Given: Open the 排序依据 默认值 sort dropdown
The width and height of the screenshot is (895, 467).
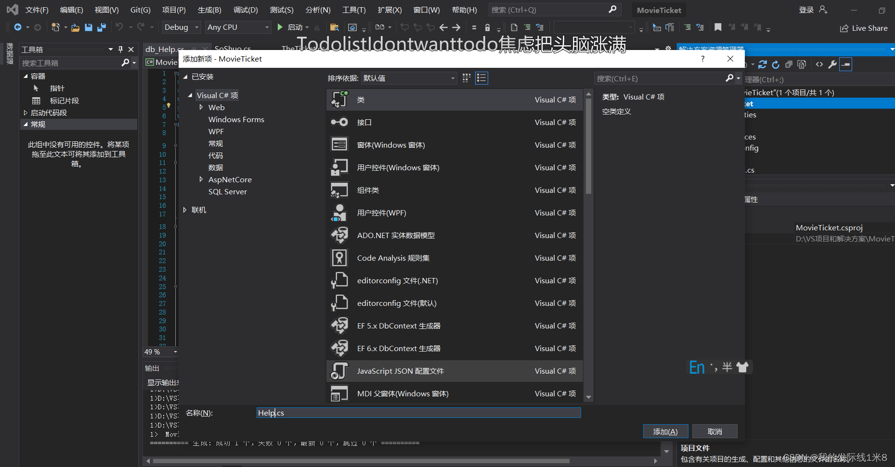Looking at the screenshot, I should click(x=409, y=78).
